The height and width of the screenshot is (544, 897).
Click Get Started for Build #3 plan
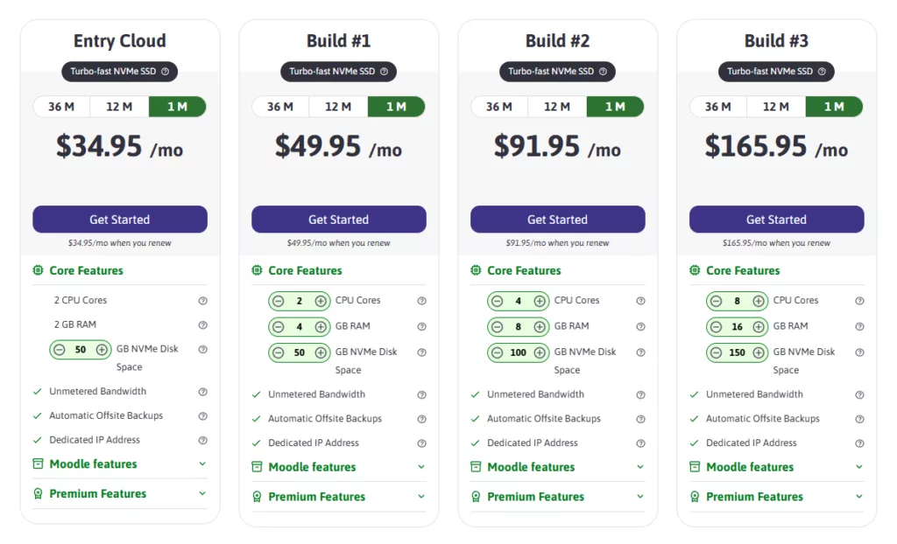coord(776,220)
